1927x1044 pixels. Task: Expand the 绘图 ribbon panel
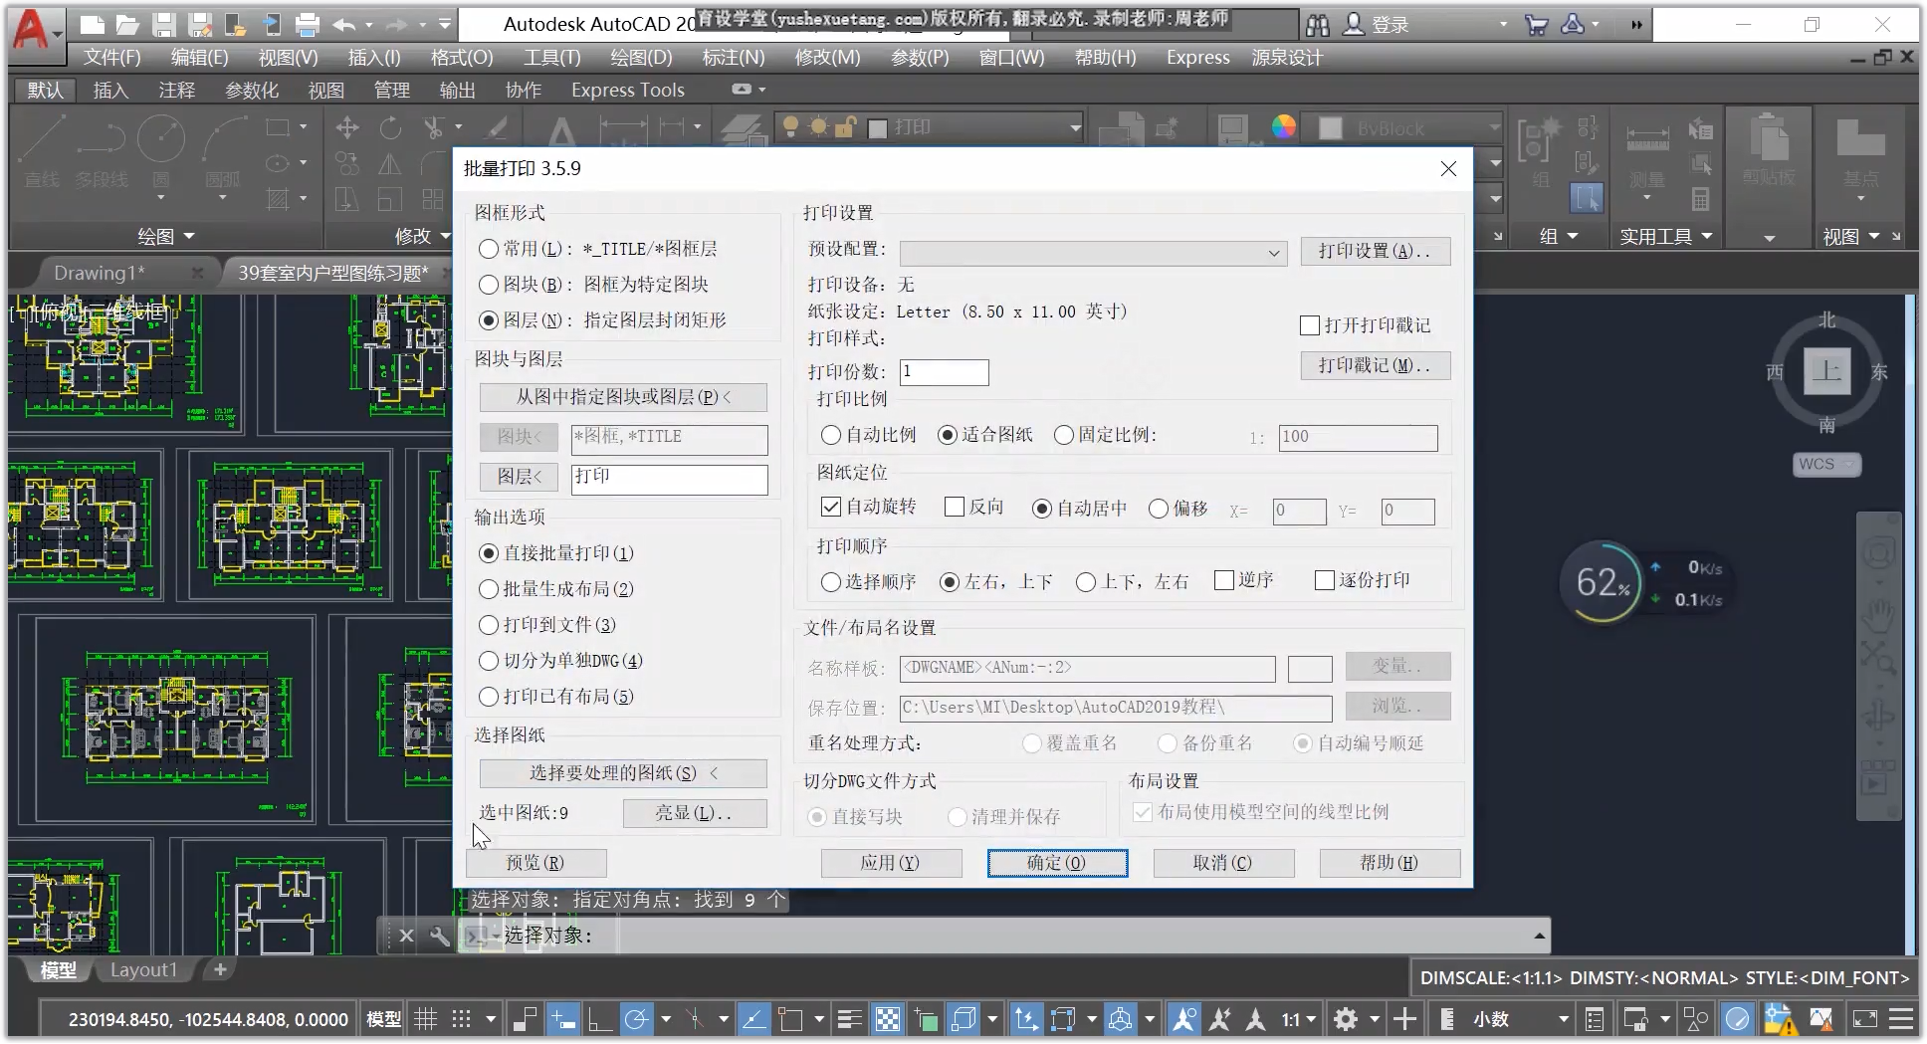pos(165,236)
